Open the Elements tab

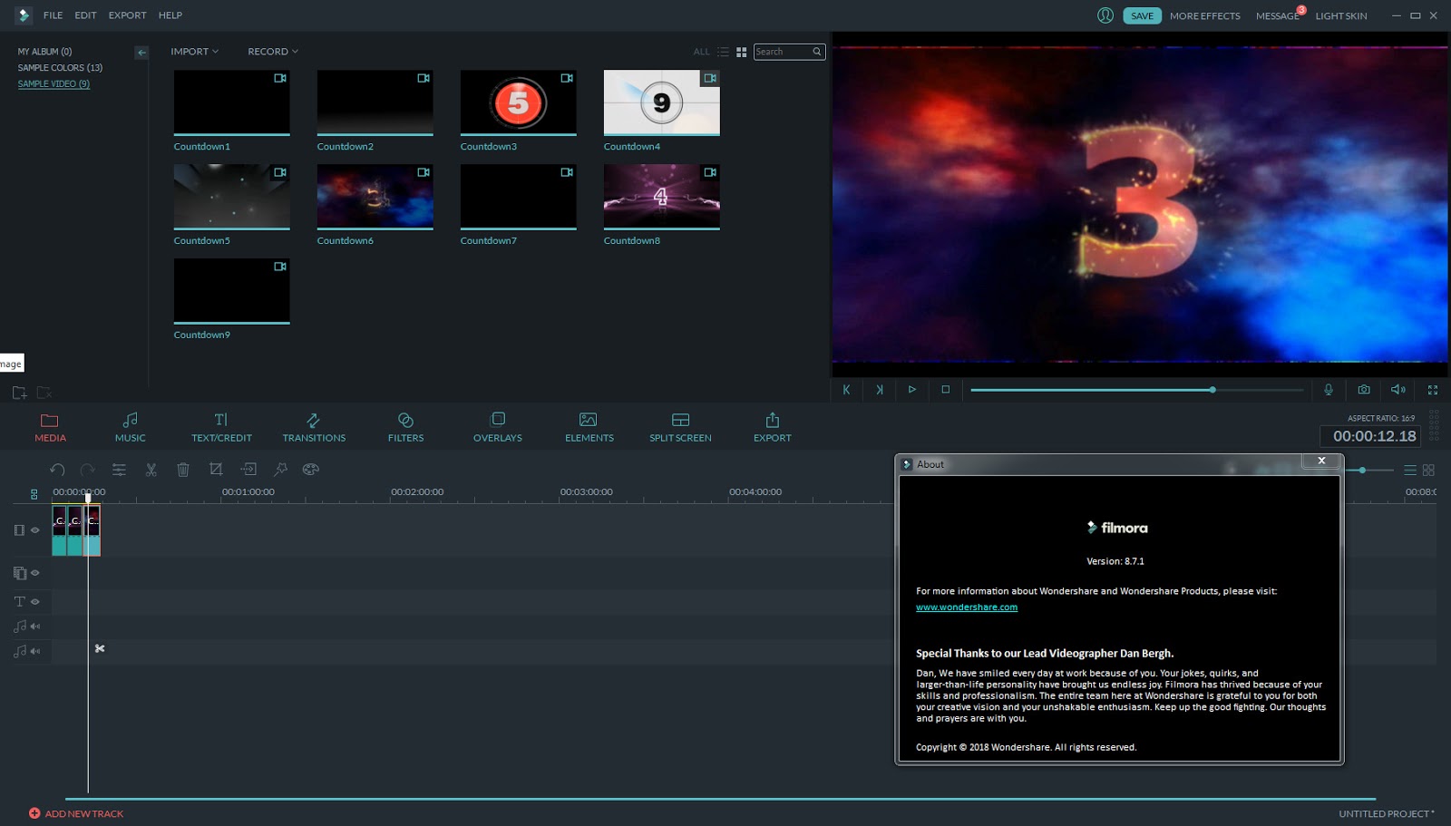[589, 427]
